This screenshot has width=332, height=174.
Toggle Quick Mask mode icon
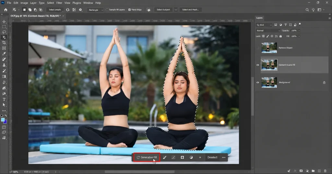tap(4, 127)
